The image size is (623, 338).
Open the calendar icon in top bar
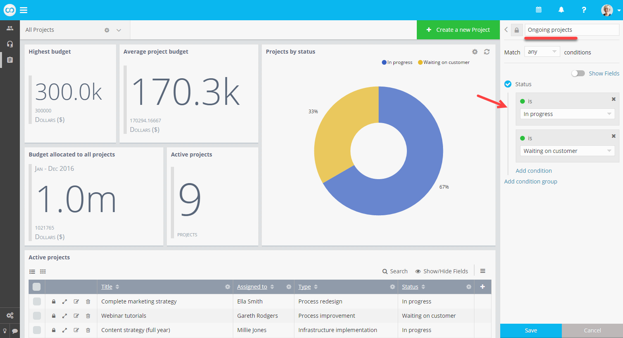pos(538,10)
